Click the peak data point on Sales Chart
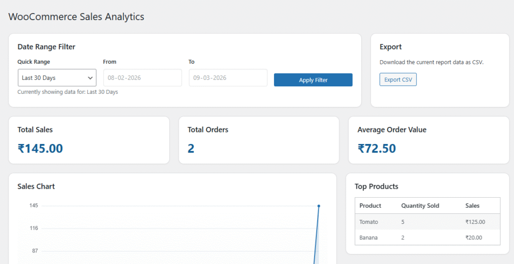 point(319,206)
